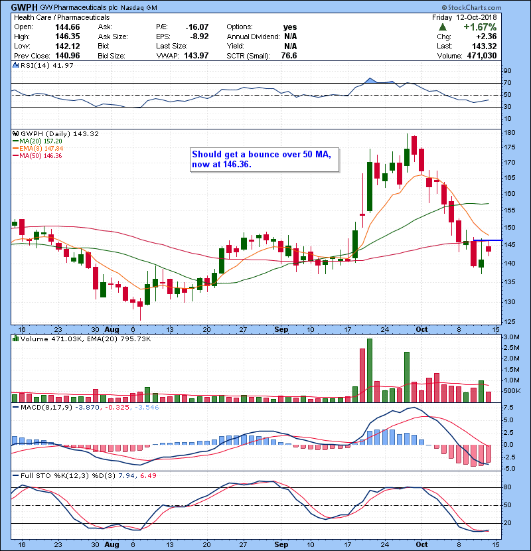Screen dimensions: 531x551
Task: Click the candlestick icon beside GWPH (Daily)
Action: click(x=15, y=134)
